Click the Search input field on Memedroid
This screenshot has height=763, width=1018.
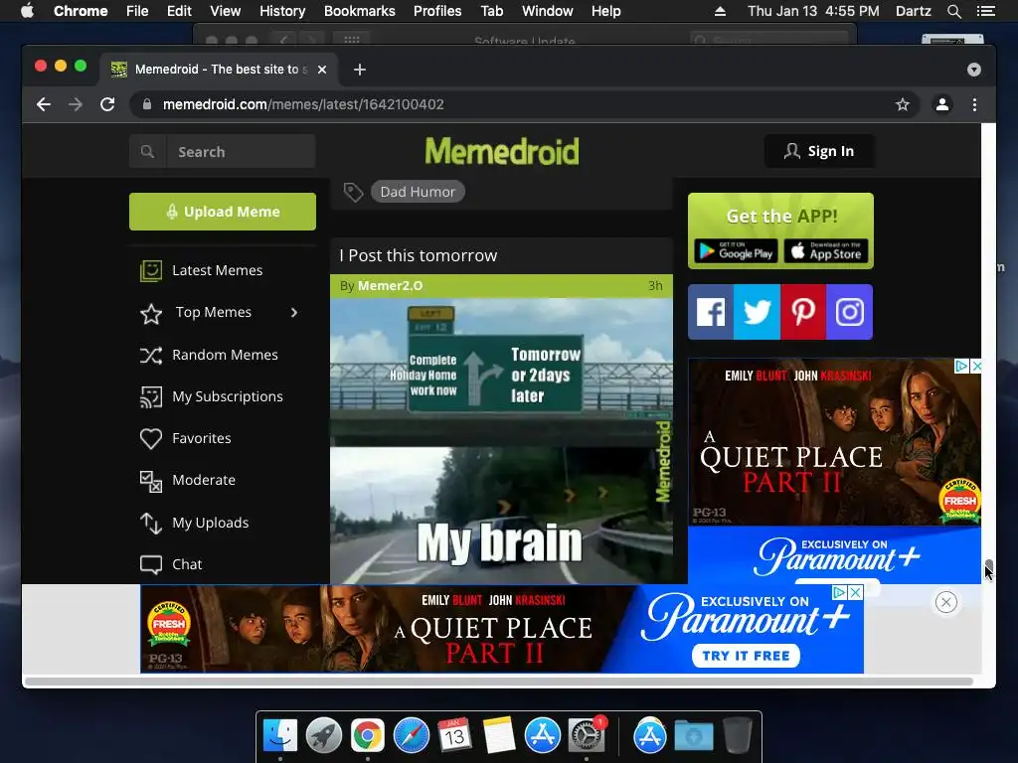coord(241,151)
